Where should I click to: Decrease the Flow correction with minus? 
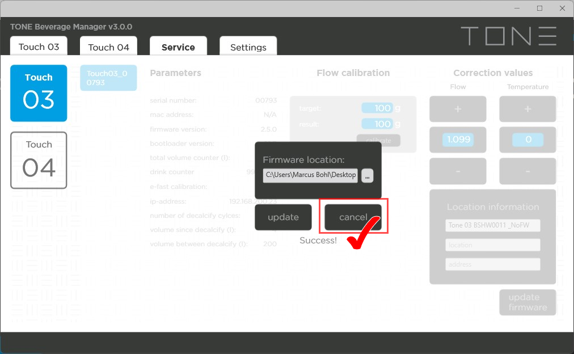tap(458, 171)
